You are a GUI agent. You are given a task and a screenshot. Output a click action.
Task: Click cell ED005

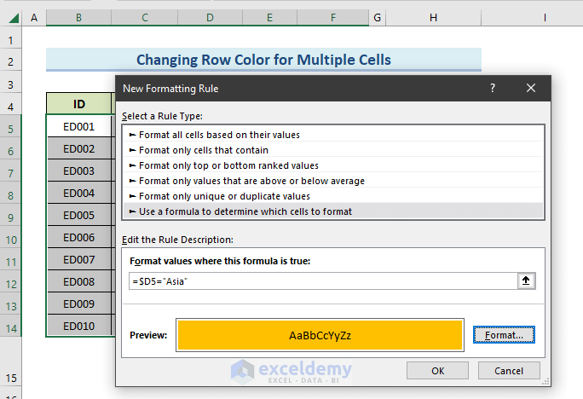pyautogui.click(x=78, y=216)
